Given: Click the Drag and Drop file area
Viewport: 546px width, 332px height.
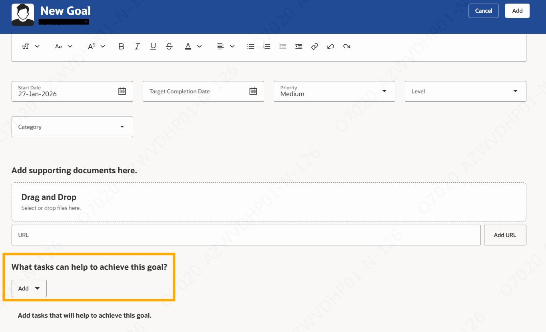Looking at the screenshot, I should [x=269, y=202].
